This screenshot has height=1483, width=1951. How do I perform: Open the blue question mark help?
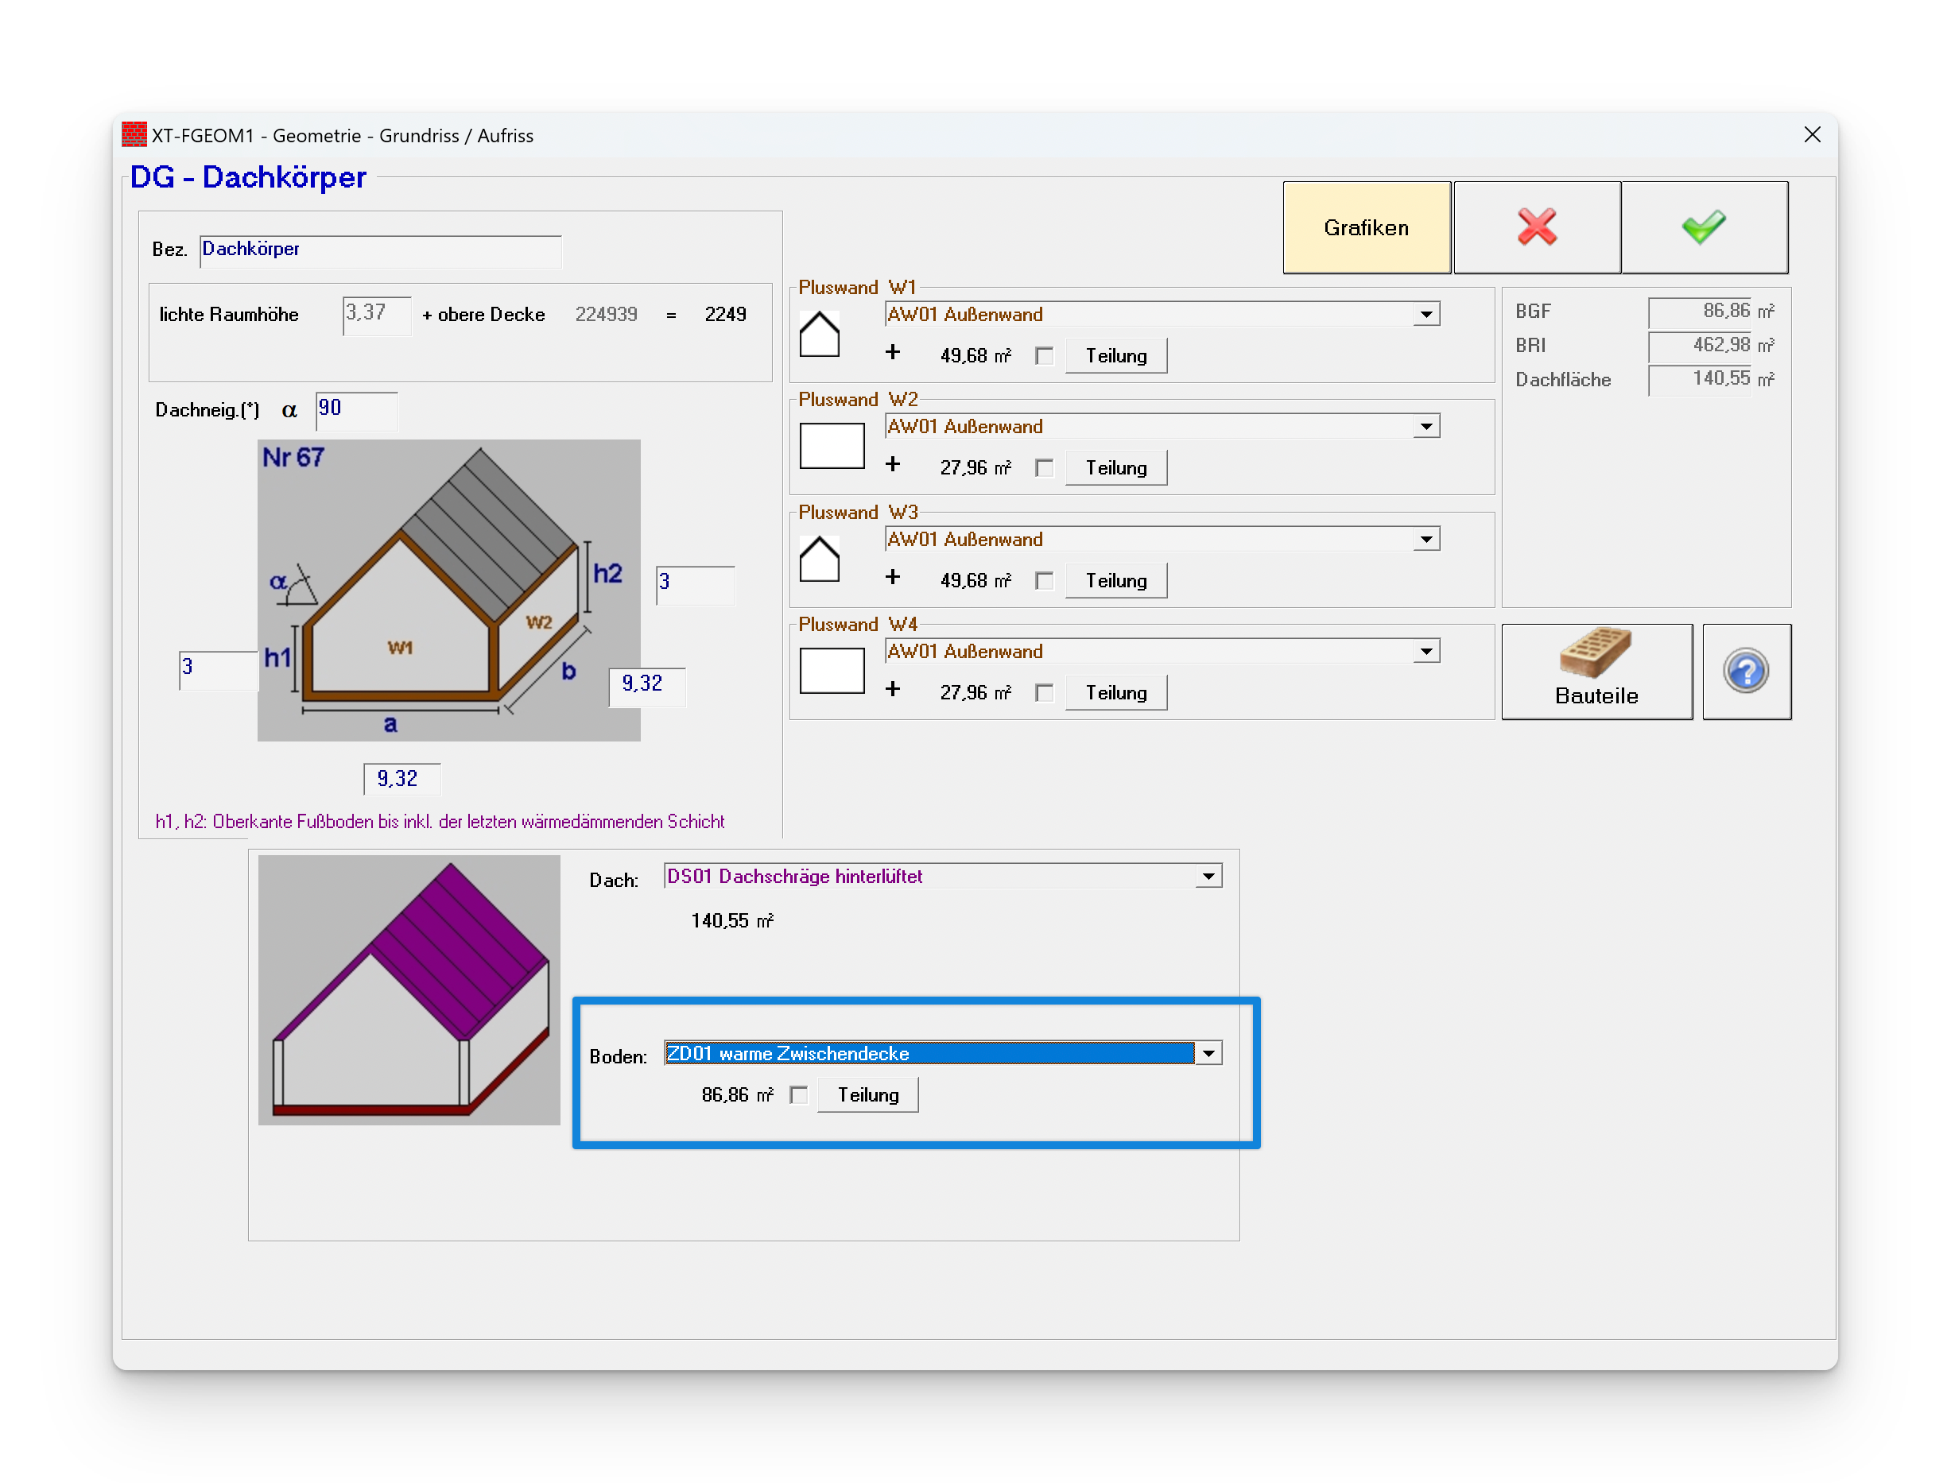[x=1745, y=672]
